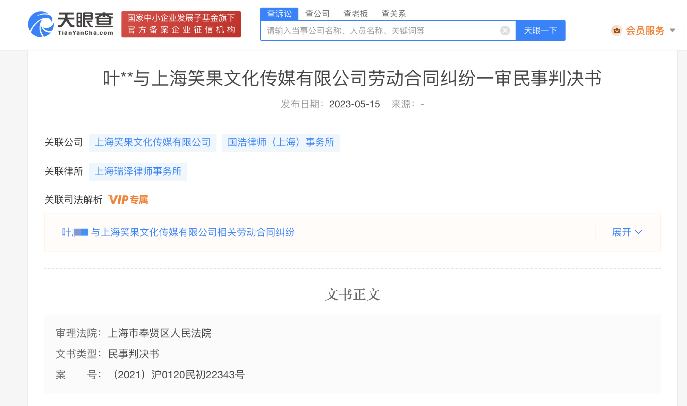This screenshot has height=406, width=687.
Task: Click the 天眼一下 search button
Action: (540, 30)
